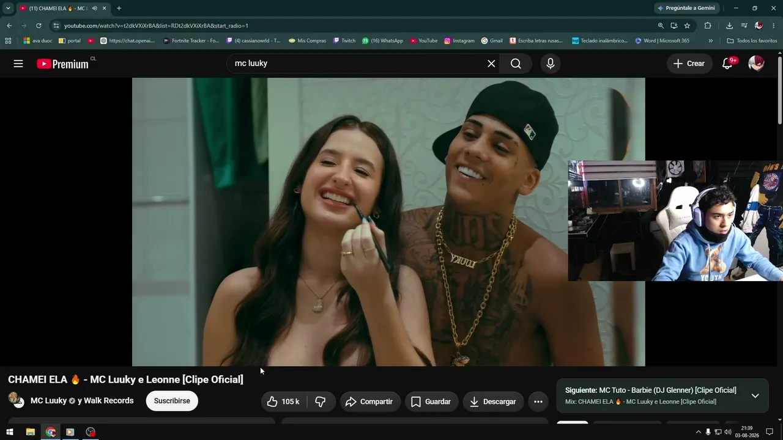Open the page zoom magnifier icon
Screen dimensions: 783x440
pos(661,26)
